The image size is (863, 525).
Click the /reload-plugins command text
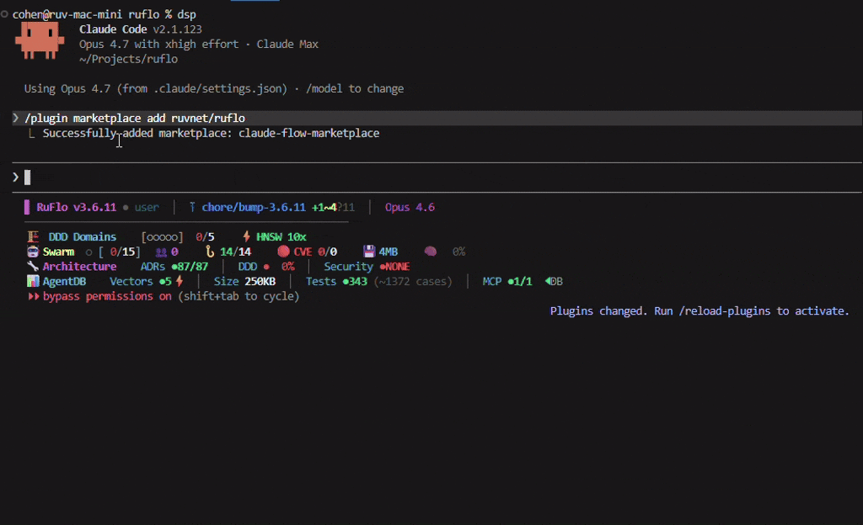coord(724,310)
